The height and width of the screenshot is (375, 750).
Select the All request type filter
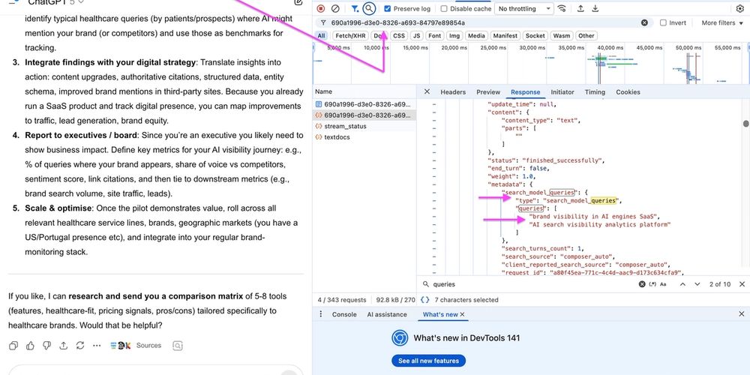click(x=322, y=36)
